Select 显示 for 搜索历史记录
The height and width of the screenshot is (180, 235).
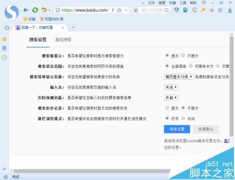coord(167,108)
